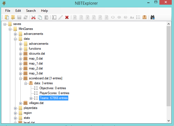
Task: Click the Add Byte Array Tag icon
Action: [x=113, y=17]
